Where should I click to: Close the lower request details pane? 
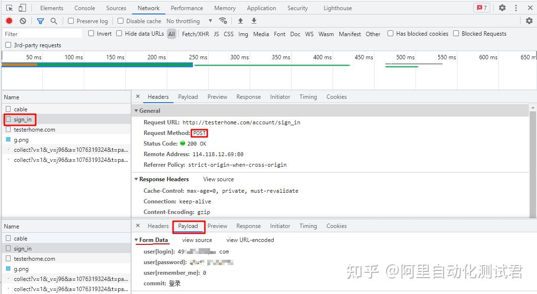(x=138, y=226)
